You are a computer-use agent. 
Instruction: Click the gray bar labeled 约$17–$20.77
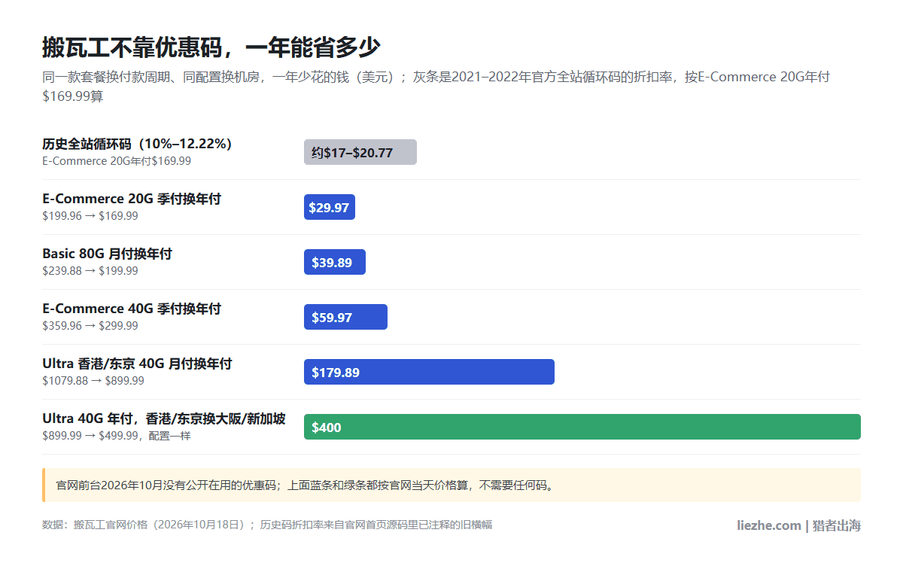(360, 152)
